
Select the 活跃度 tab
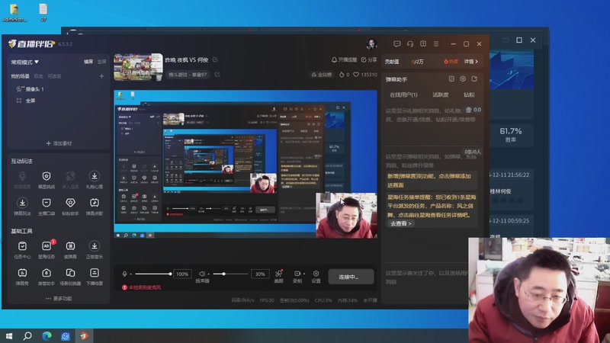(441, 95)
